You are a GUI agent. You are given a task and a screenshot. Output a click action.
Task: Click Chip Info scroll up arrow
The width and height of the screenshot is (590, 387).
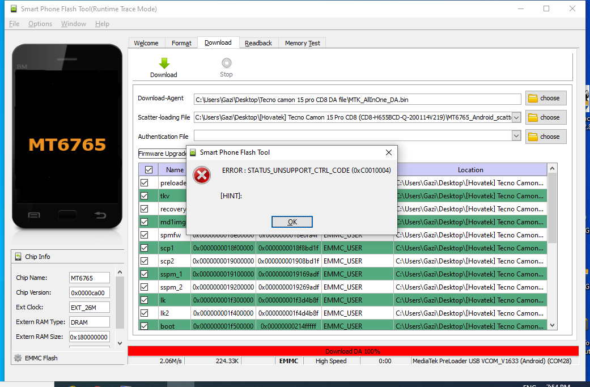[x=120, y=273]
